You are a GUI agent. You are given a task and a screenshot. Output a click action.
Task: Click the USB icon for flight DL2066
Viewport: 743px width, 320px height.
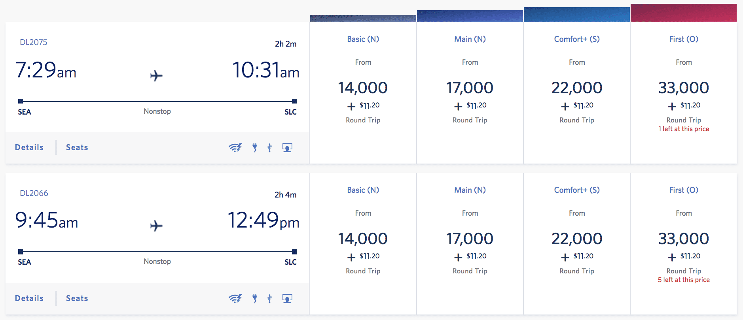coord(269,298)
